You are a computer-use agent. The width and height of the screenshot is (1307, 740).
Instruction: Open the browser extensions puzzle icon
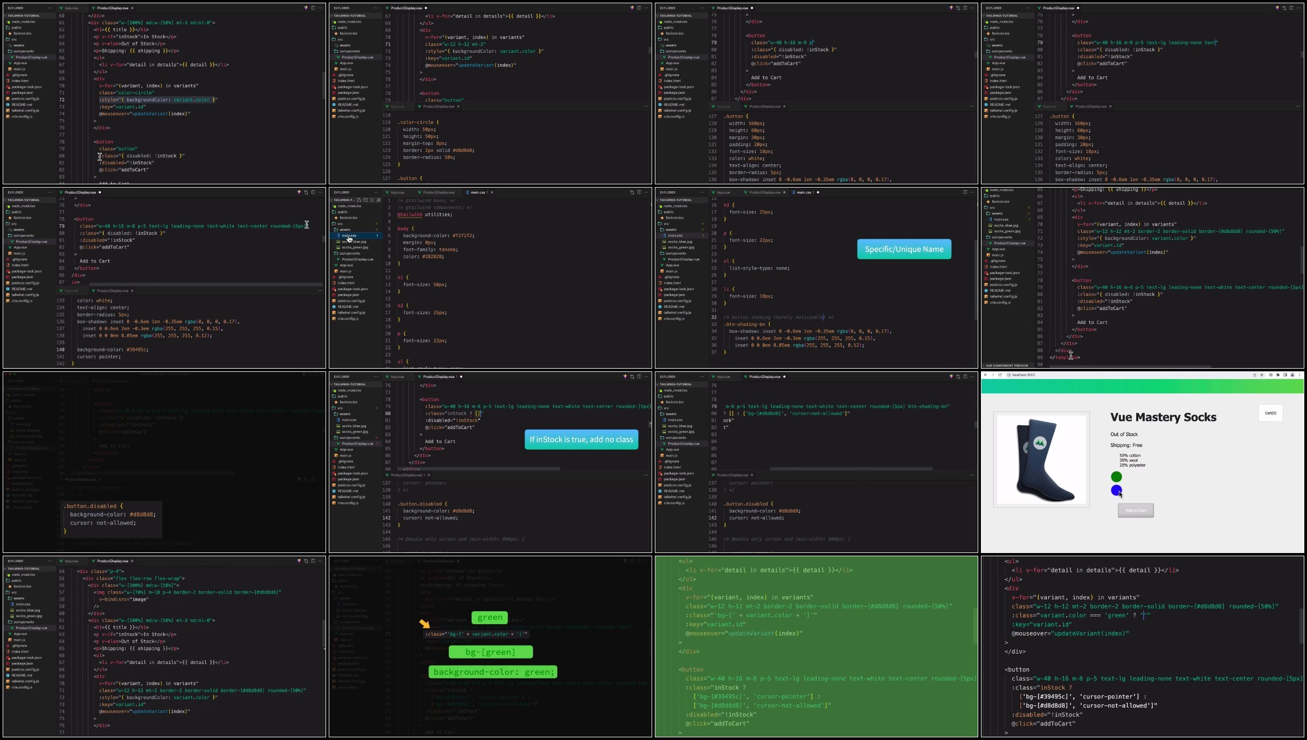coord(1278,375)
